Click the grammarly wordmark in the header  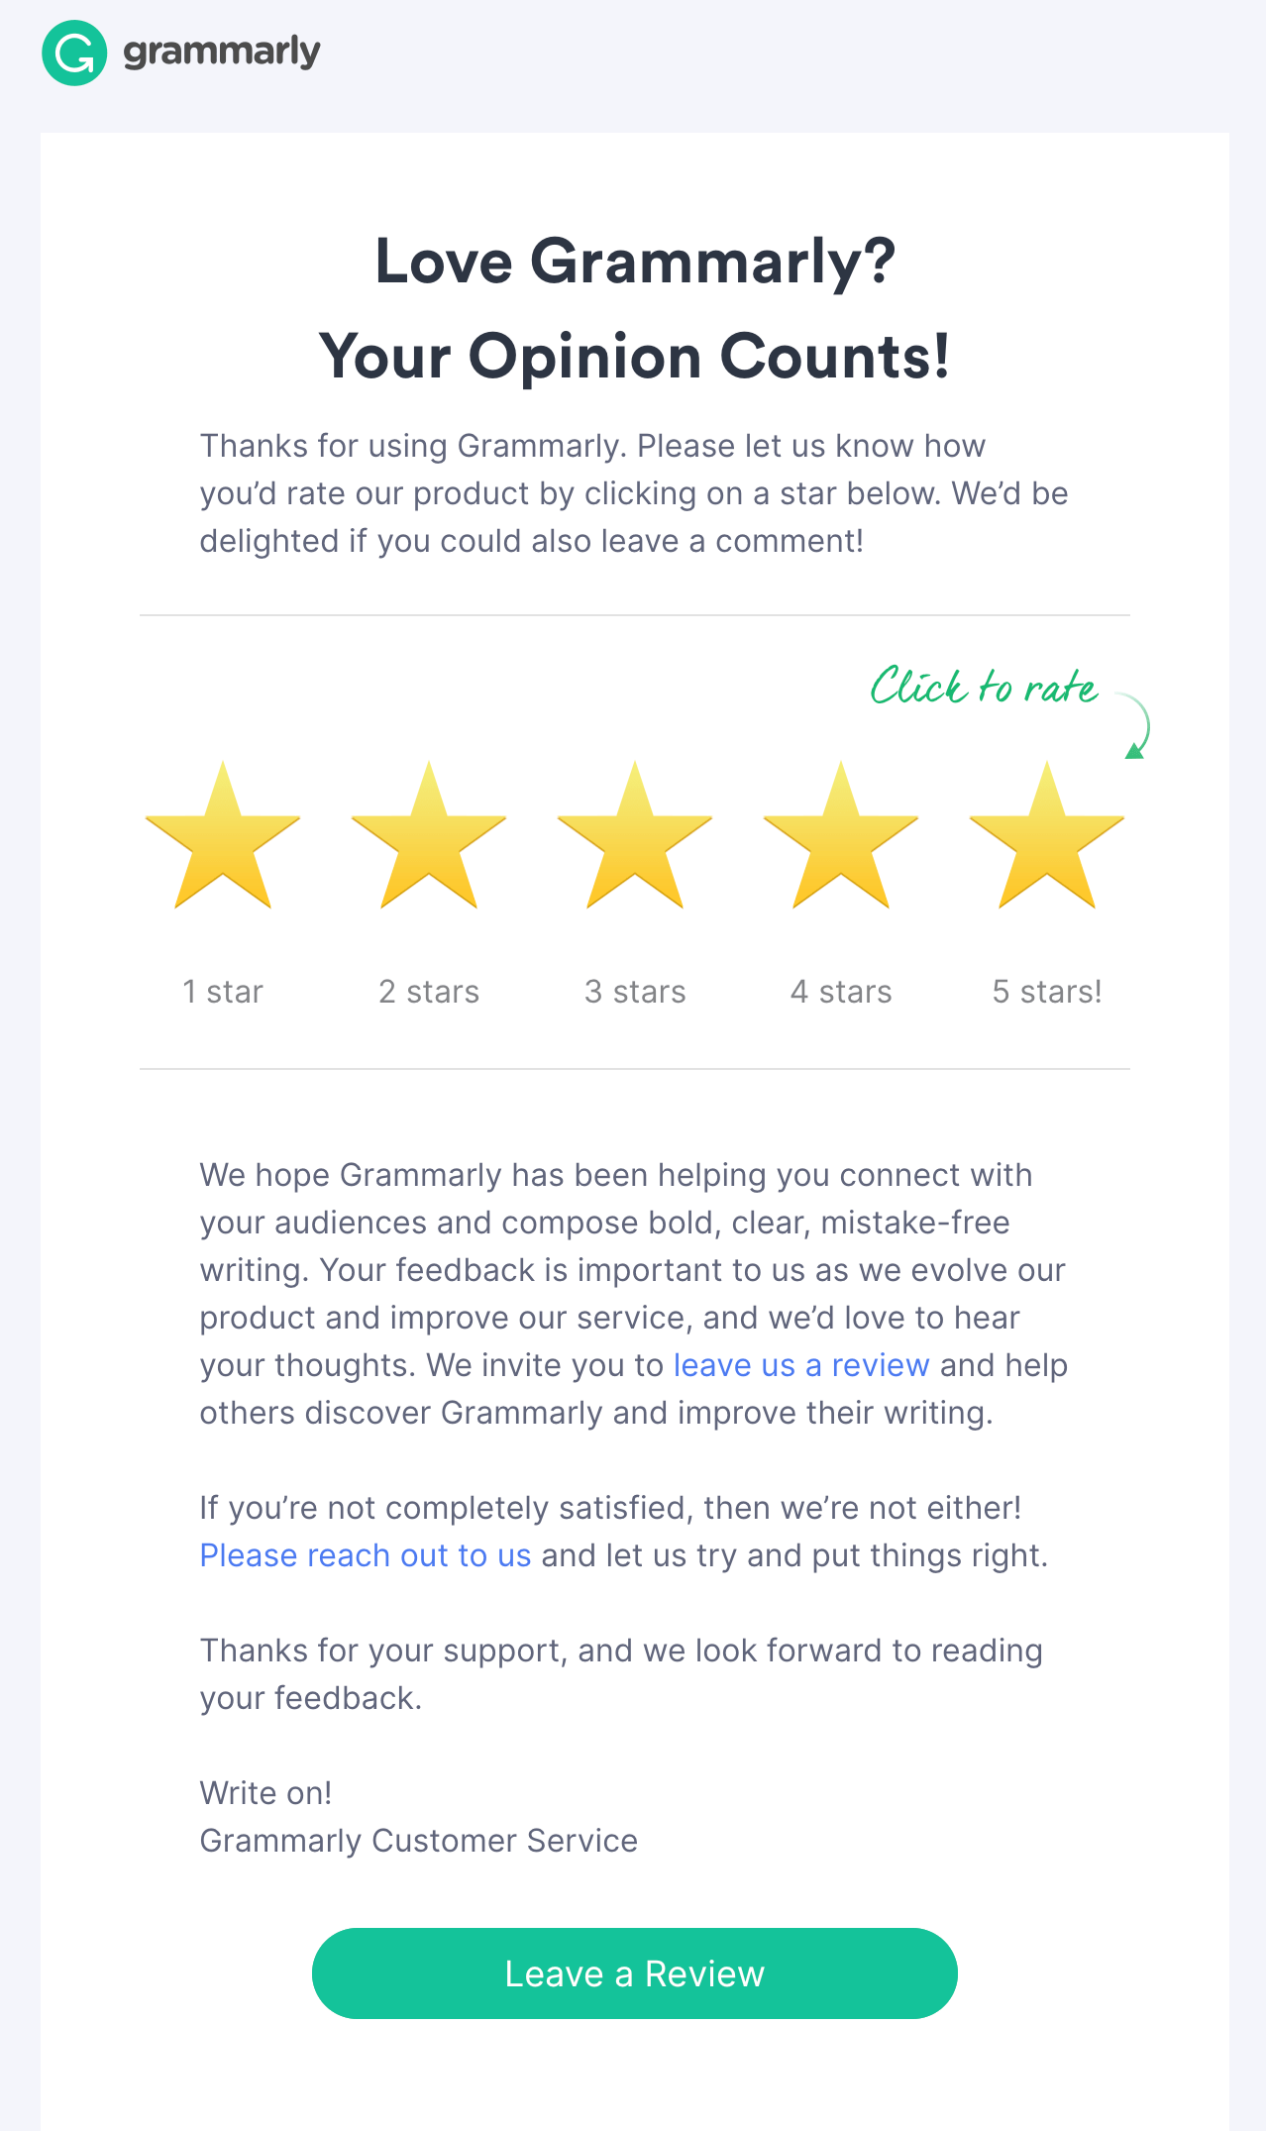coord(221,52)
